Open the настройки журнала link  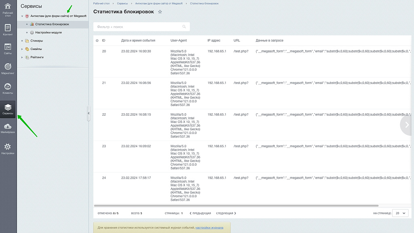click(209, 227)
